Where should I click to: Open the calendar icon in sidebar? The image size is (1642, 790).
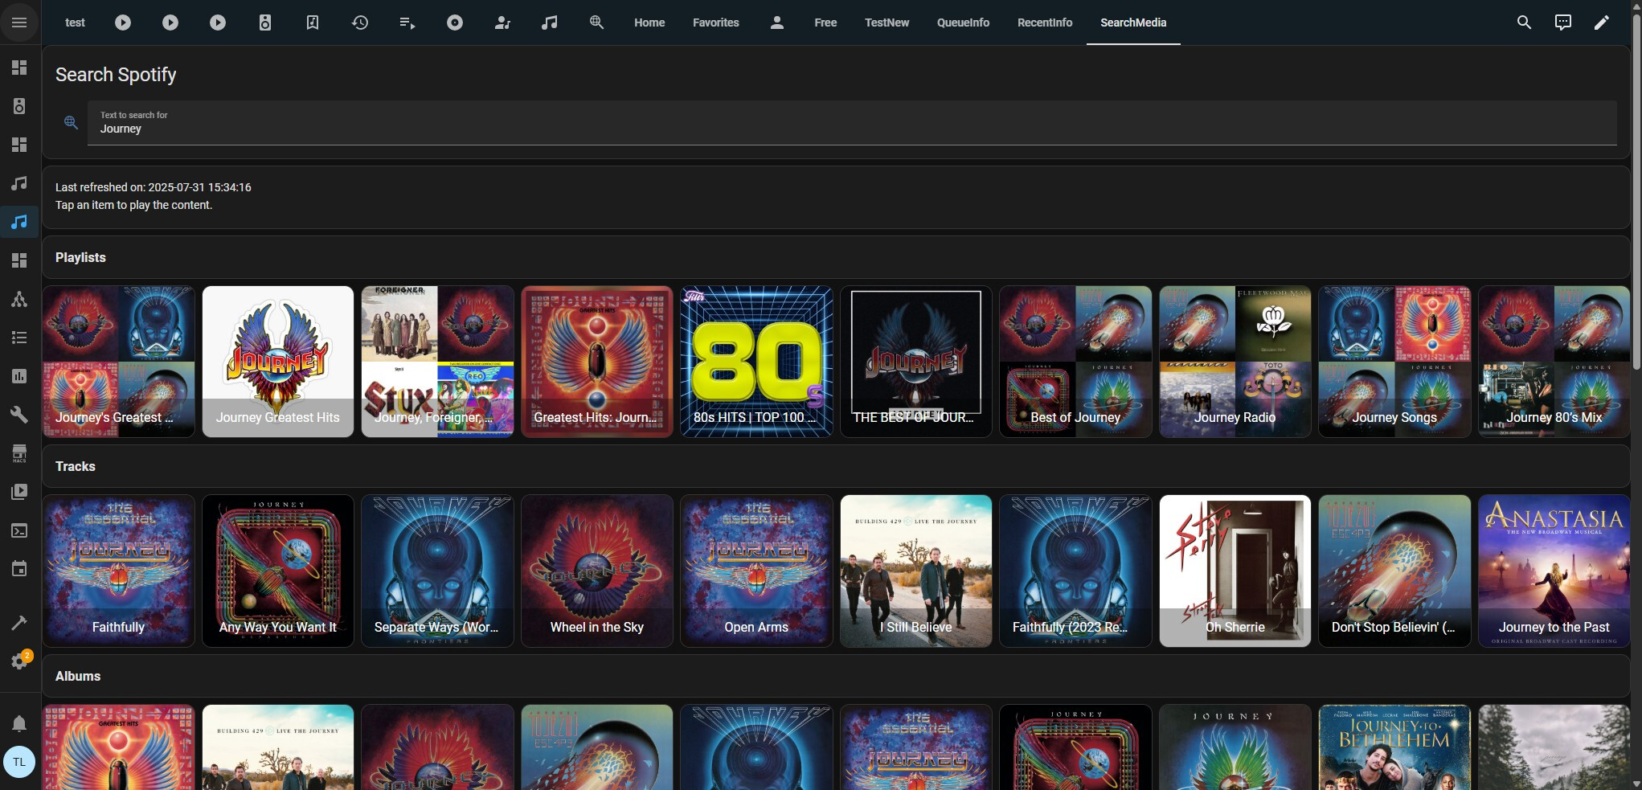pyautogui.click(x=19, y=569)
